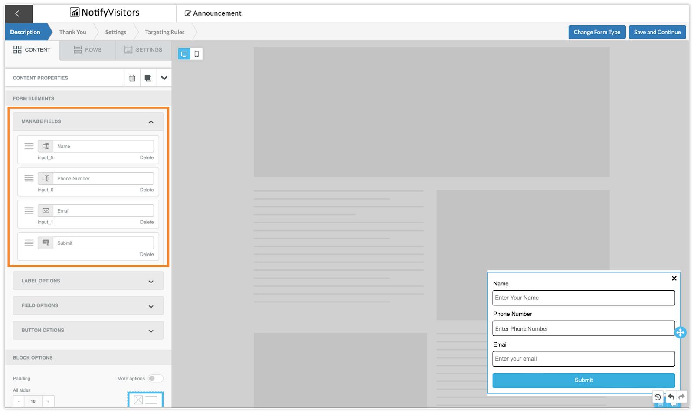Switch to desktop preview mode

(x=184, y=54)
